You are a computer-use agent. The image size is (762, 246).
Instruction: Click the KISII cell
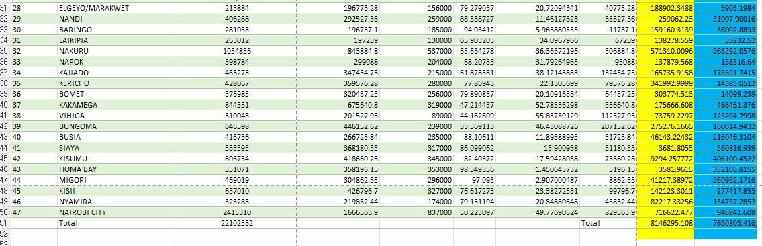(x=117, y=191)
